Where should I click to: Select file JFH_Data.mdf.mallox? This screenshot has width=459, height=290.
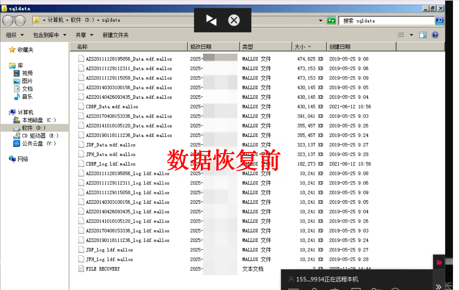(111, 154)
